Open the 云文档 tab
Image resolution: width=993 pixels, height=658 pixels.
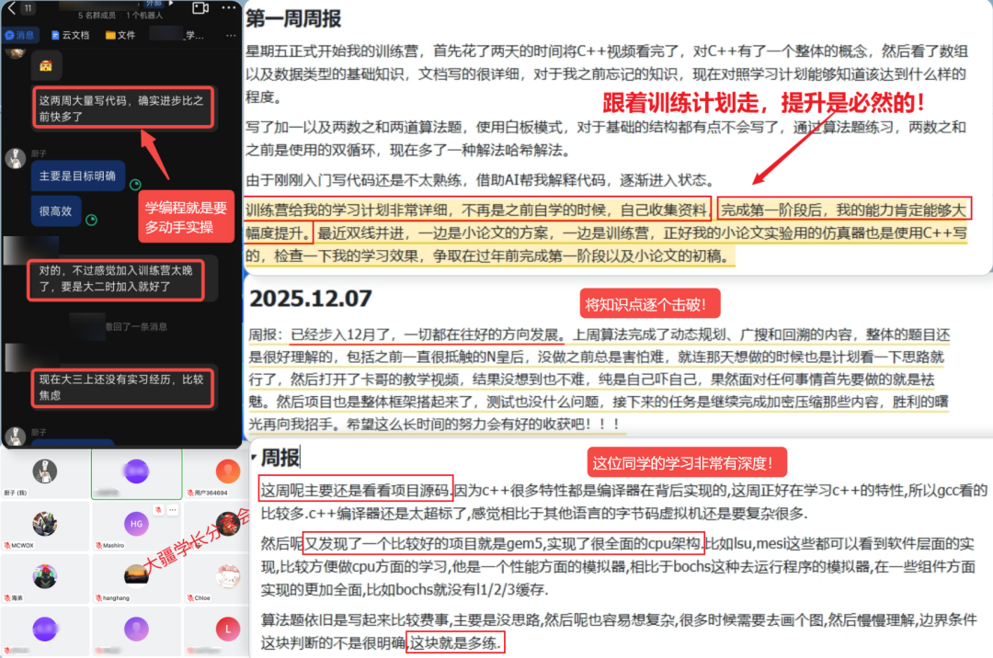tap(69, 35)
